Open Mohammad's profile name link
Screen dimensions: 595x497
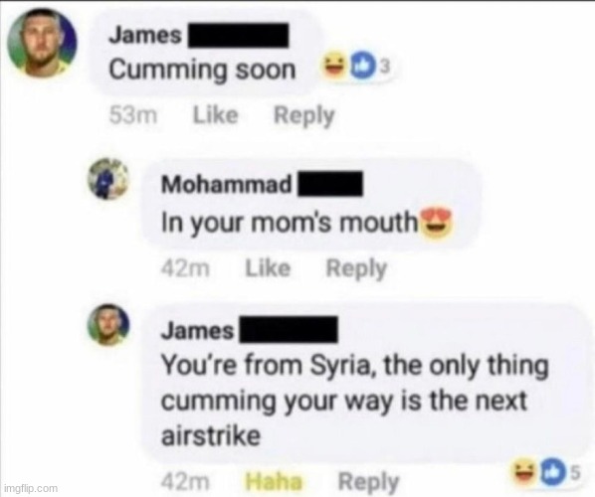(227, 184)
